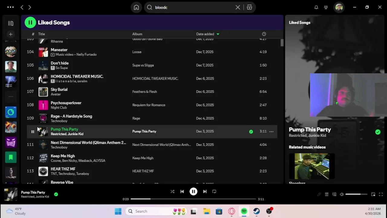Viewport: 387px width, 218px height.
Task: Toggle liked checkmark in bottom player bar
Action: [x=56, y=194]
